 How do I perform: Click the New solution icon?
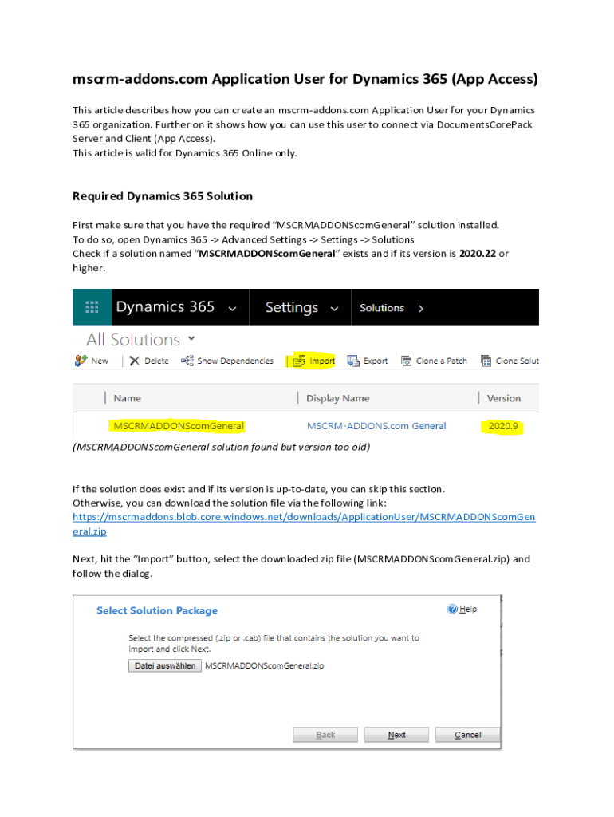[81, 361]
